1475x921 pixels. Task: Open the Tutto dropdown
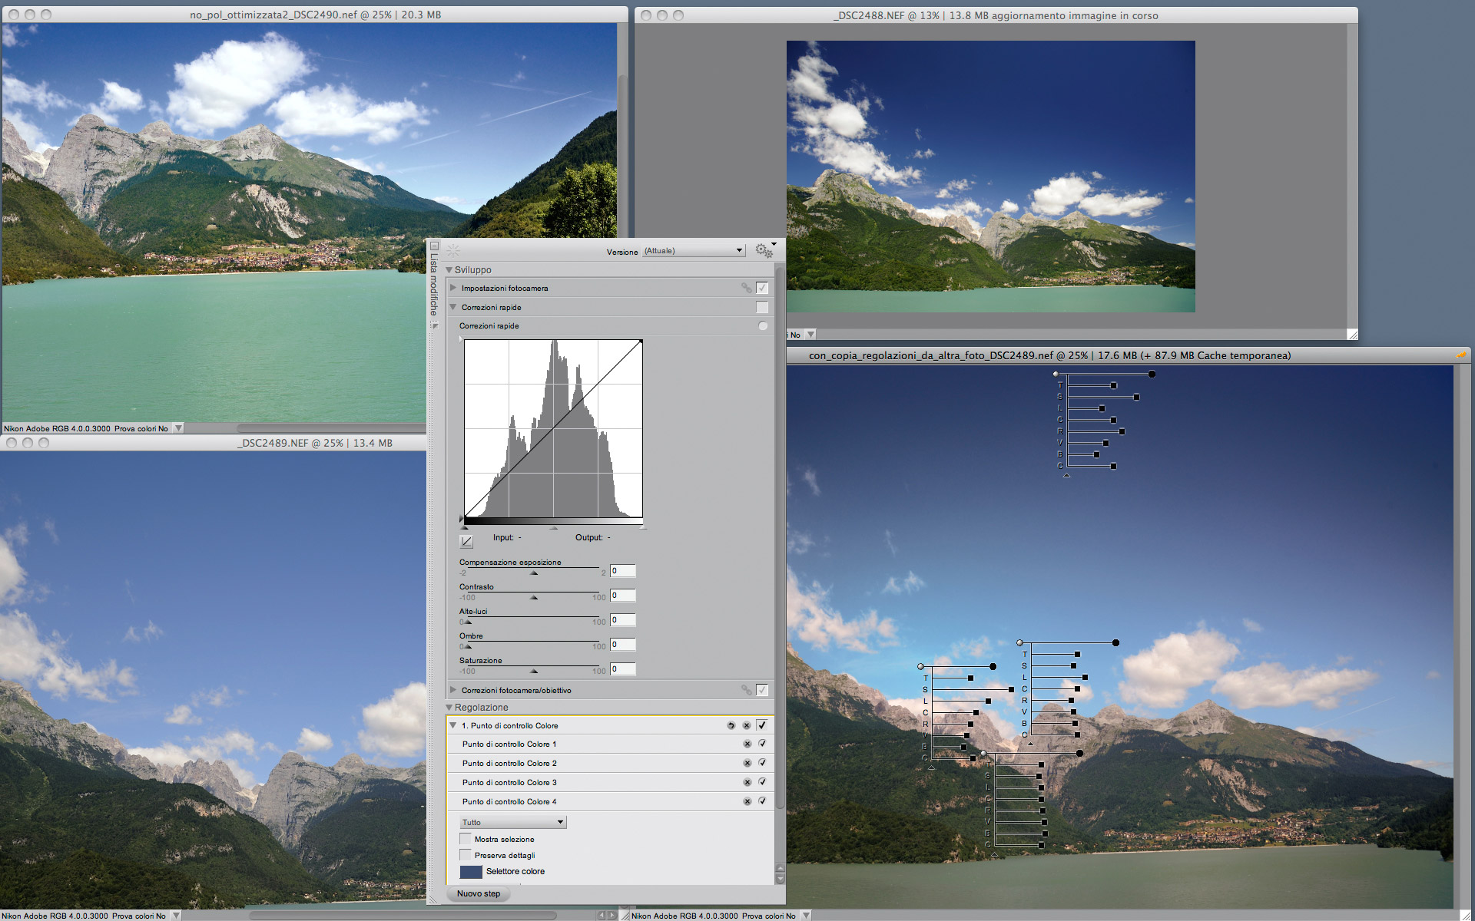click(512, 822)
